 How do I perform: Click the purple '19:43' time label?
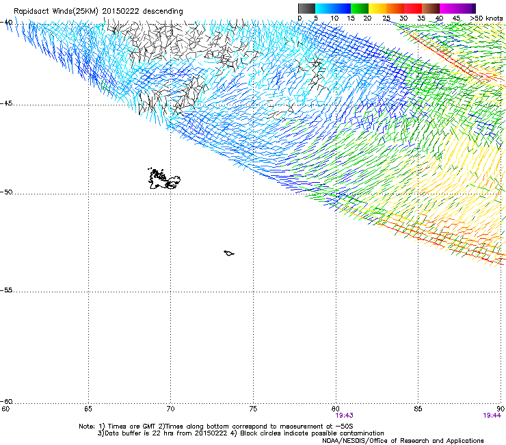coord(344,416)
